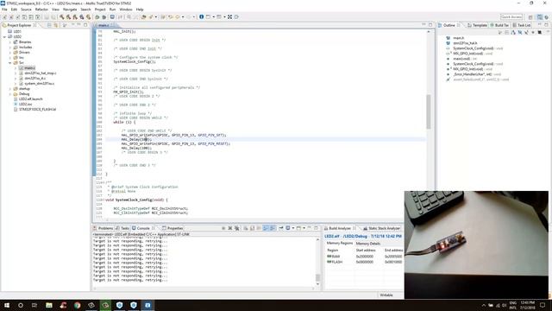Click the Console vertical scrollbar thumb

click(317, 277)
